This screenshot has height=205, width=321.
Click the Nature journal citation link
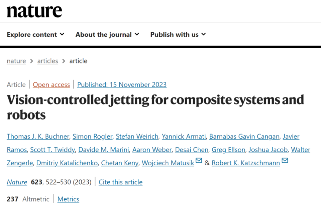17,182
